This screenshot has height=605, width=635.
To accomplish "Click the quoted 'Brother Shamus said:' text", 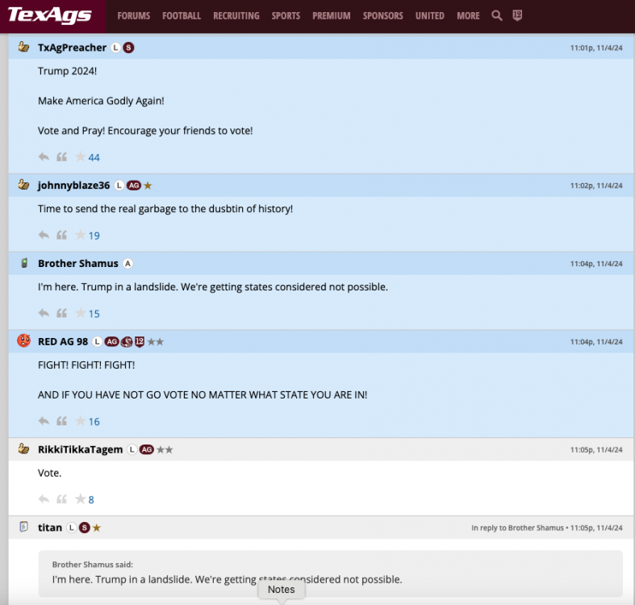I will (92, 565).
